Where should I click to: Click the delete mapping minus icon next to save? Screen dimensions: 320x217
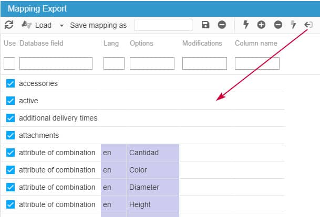(x=222, y=25)
